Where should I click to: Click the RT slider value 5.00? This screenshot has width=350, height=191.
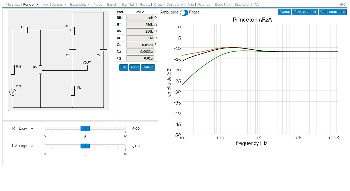point(136,129)
